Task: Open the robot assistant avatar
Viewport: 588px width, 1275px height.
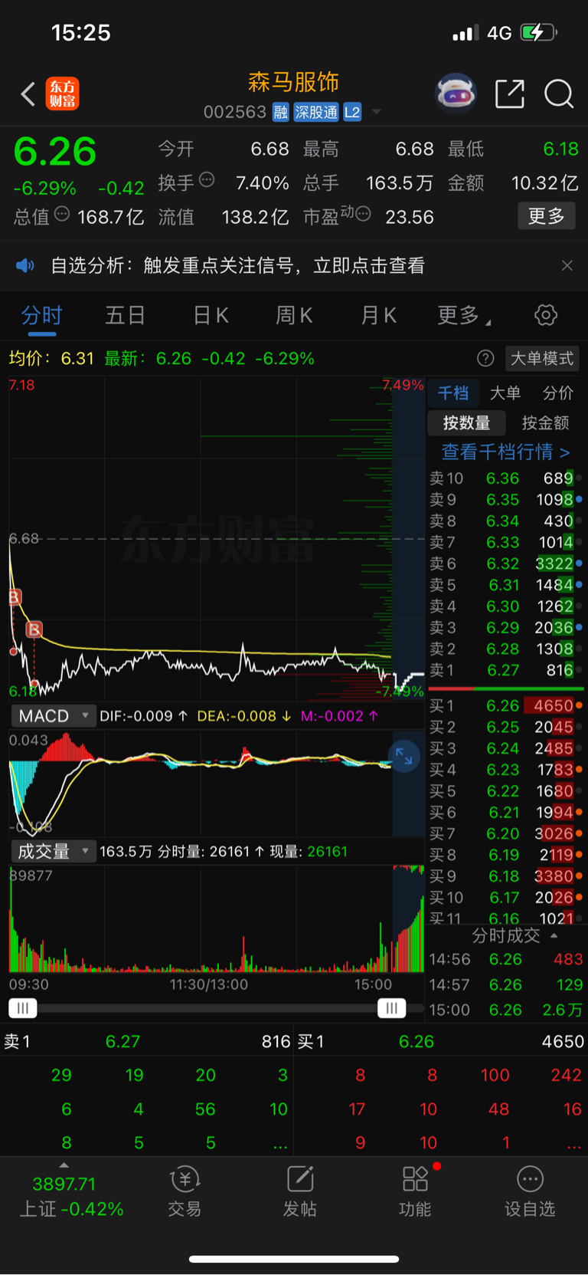Action: (456, 94)
